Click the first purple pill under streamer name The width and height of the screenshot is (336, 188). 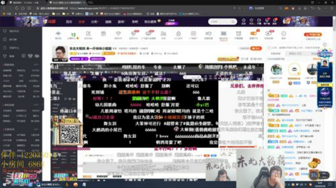79,59
